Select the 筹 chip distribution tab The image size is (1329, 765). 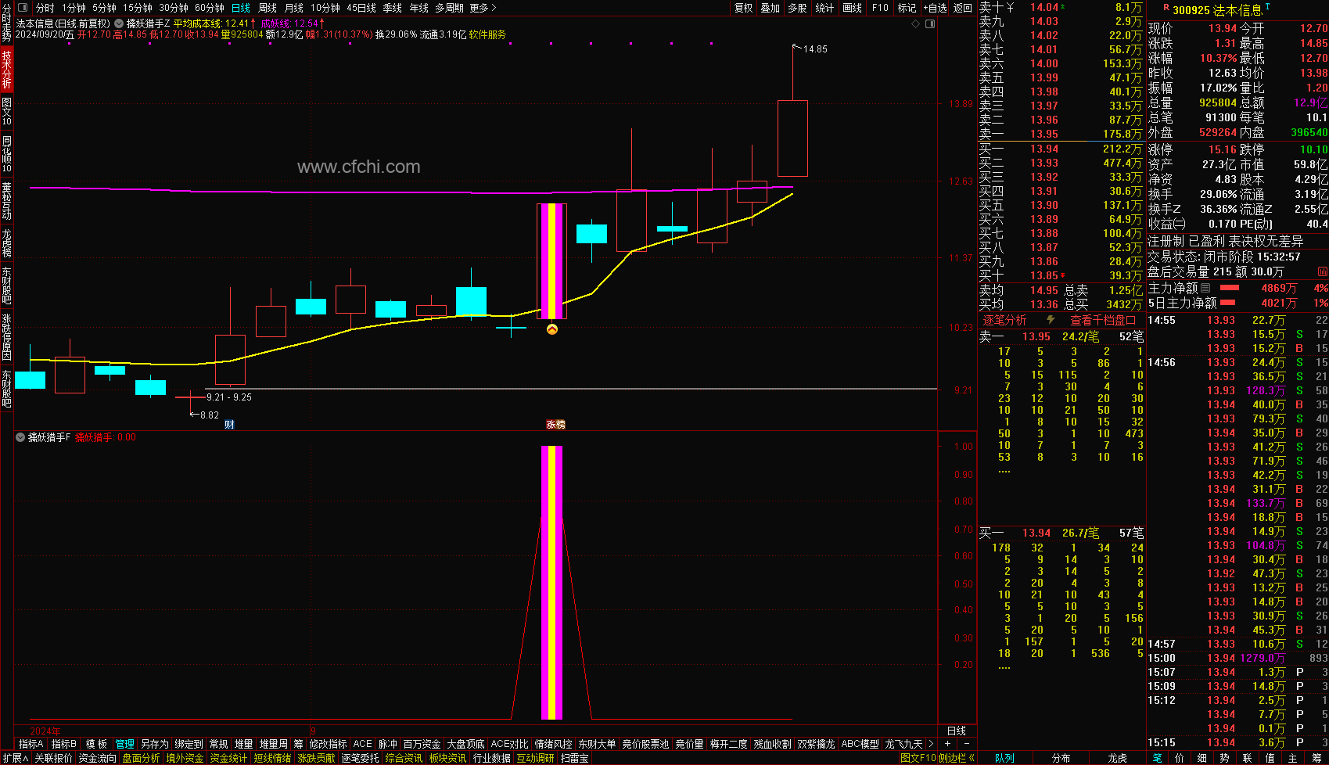pyautogui.click(x=1315, y=758)
